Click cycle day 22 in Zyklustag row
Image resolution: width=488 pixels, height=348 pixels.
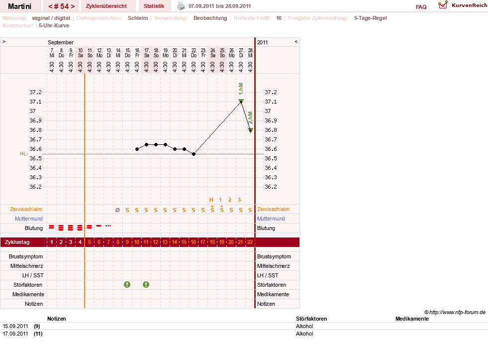(250, 242)
